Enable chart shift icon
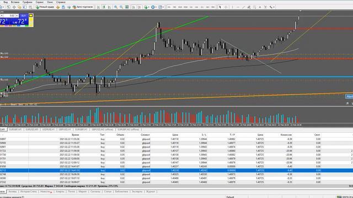This screenshot has width=353, height=198. pyautogui.click(x=139, y=7)
